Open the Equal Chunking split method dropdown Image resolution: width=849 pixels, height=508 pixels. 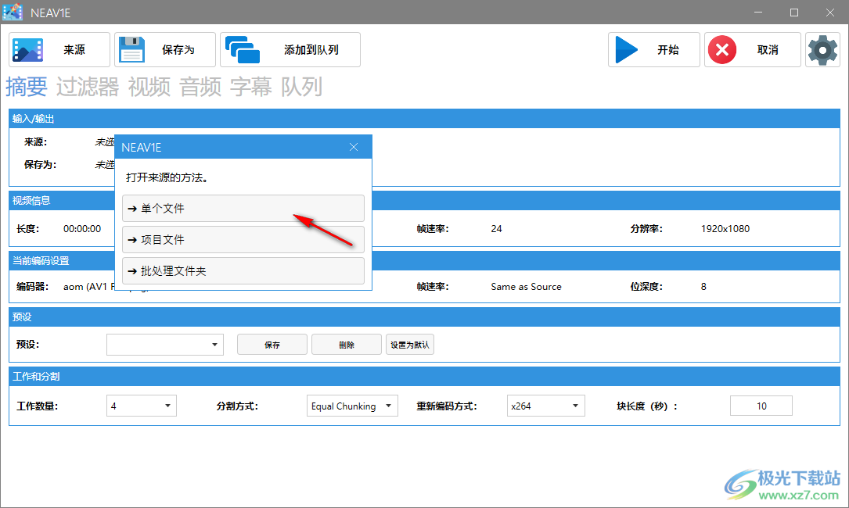tap(352, 406)
